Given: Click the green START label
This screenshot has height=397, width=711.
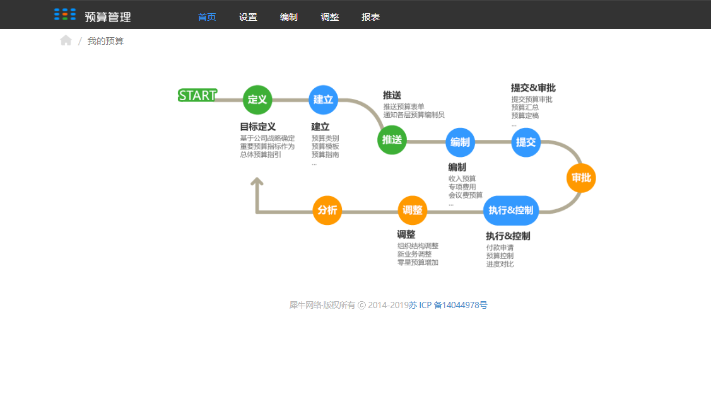Looking at the screenshot, I should (197, 96).
